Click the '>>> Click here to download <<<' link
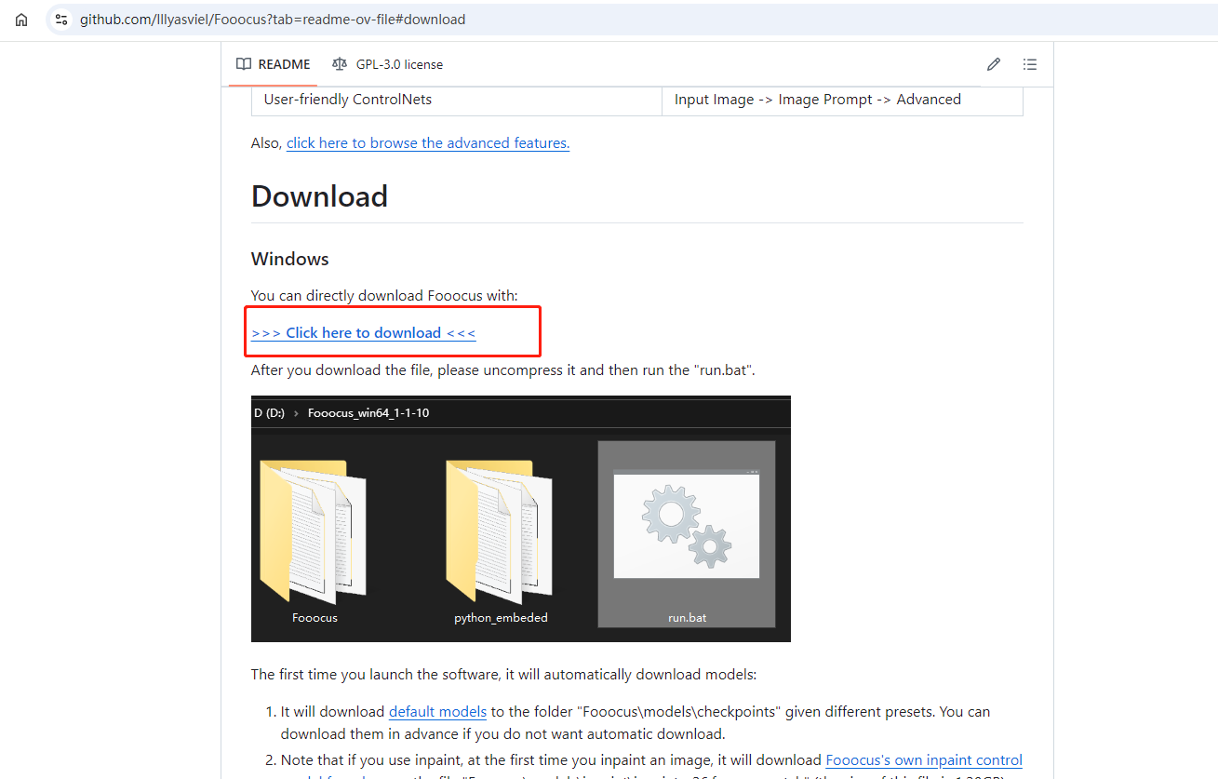This screenshot has width=1218, height=779. tap(363, 333)
